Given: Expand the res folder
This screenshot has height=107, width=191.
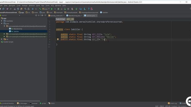Looking at the screenshot, I should click(x=2, y=39).
